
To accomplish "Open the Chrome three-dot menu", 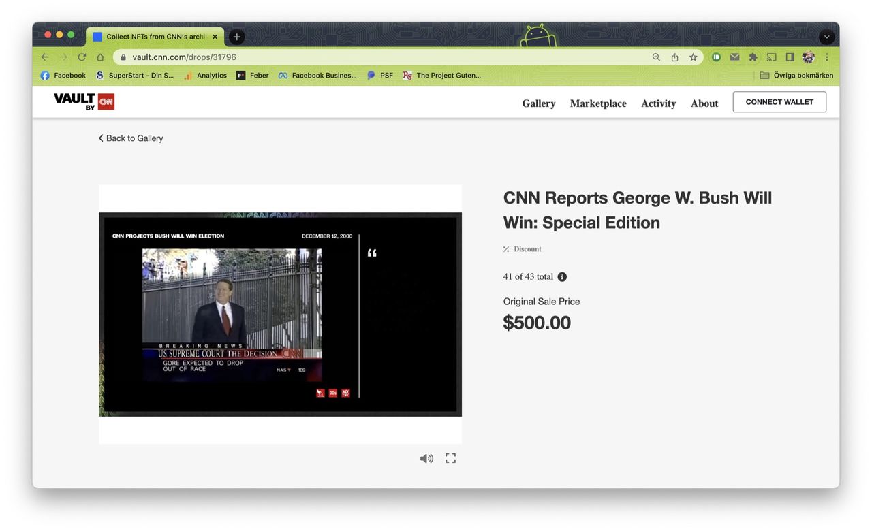I will pos(827,57).
